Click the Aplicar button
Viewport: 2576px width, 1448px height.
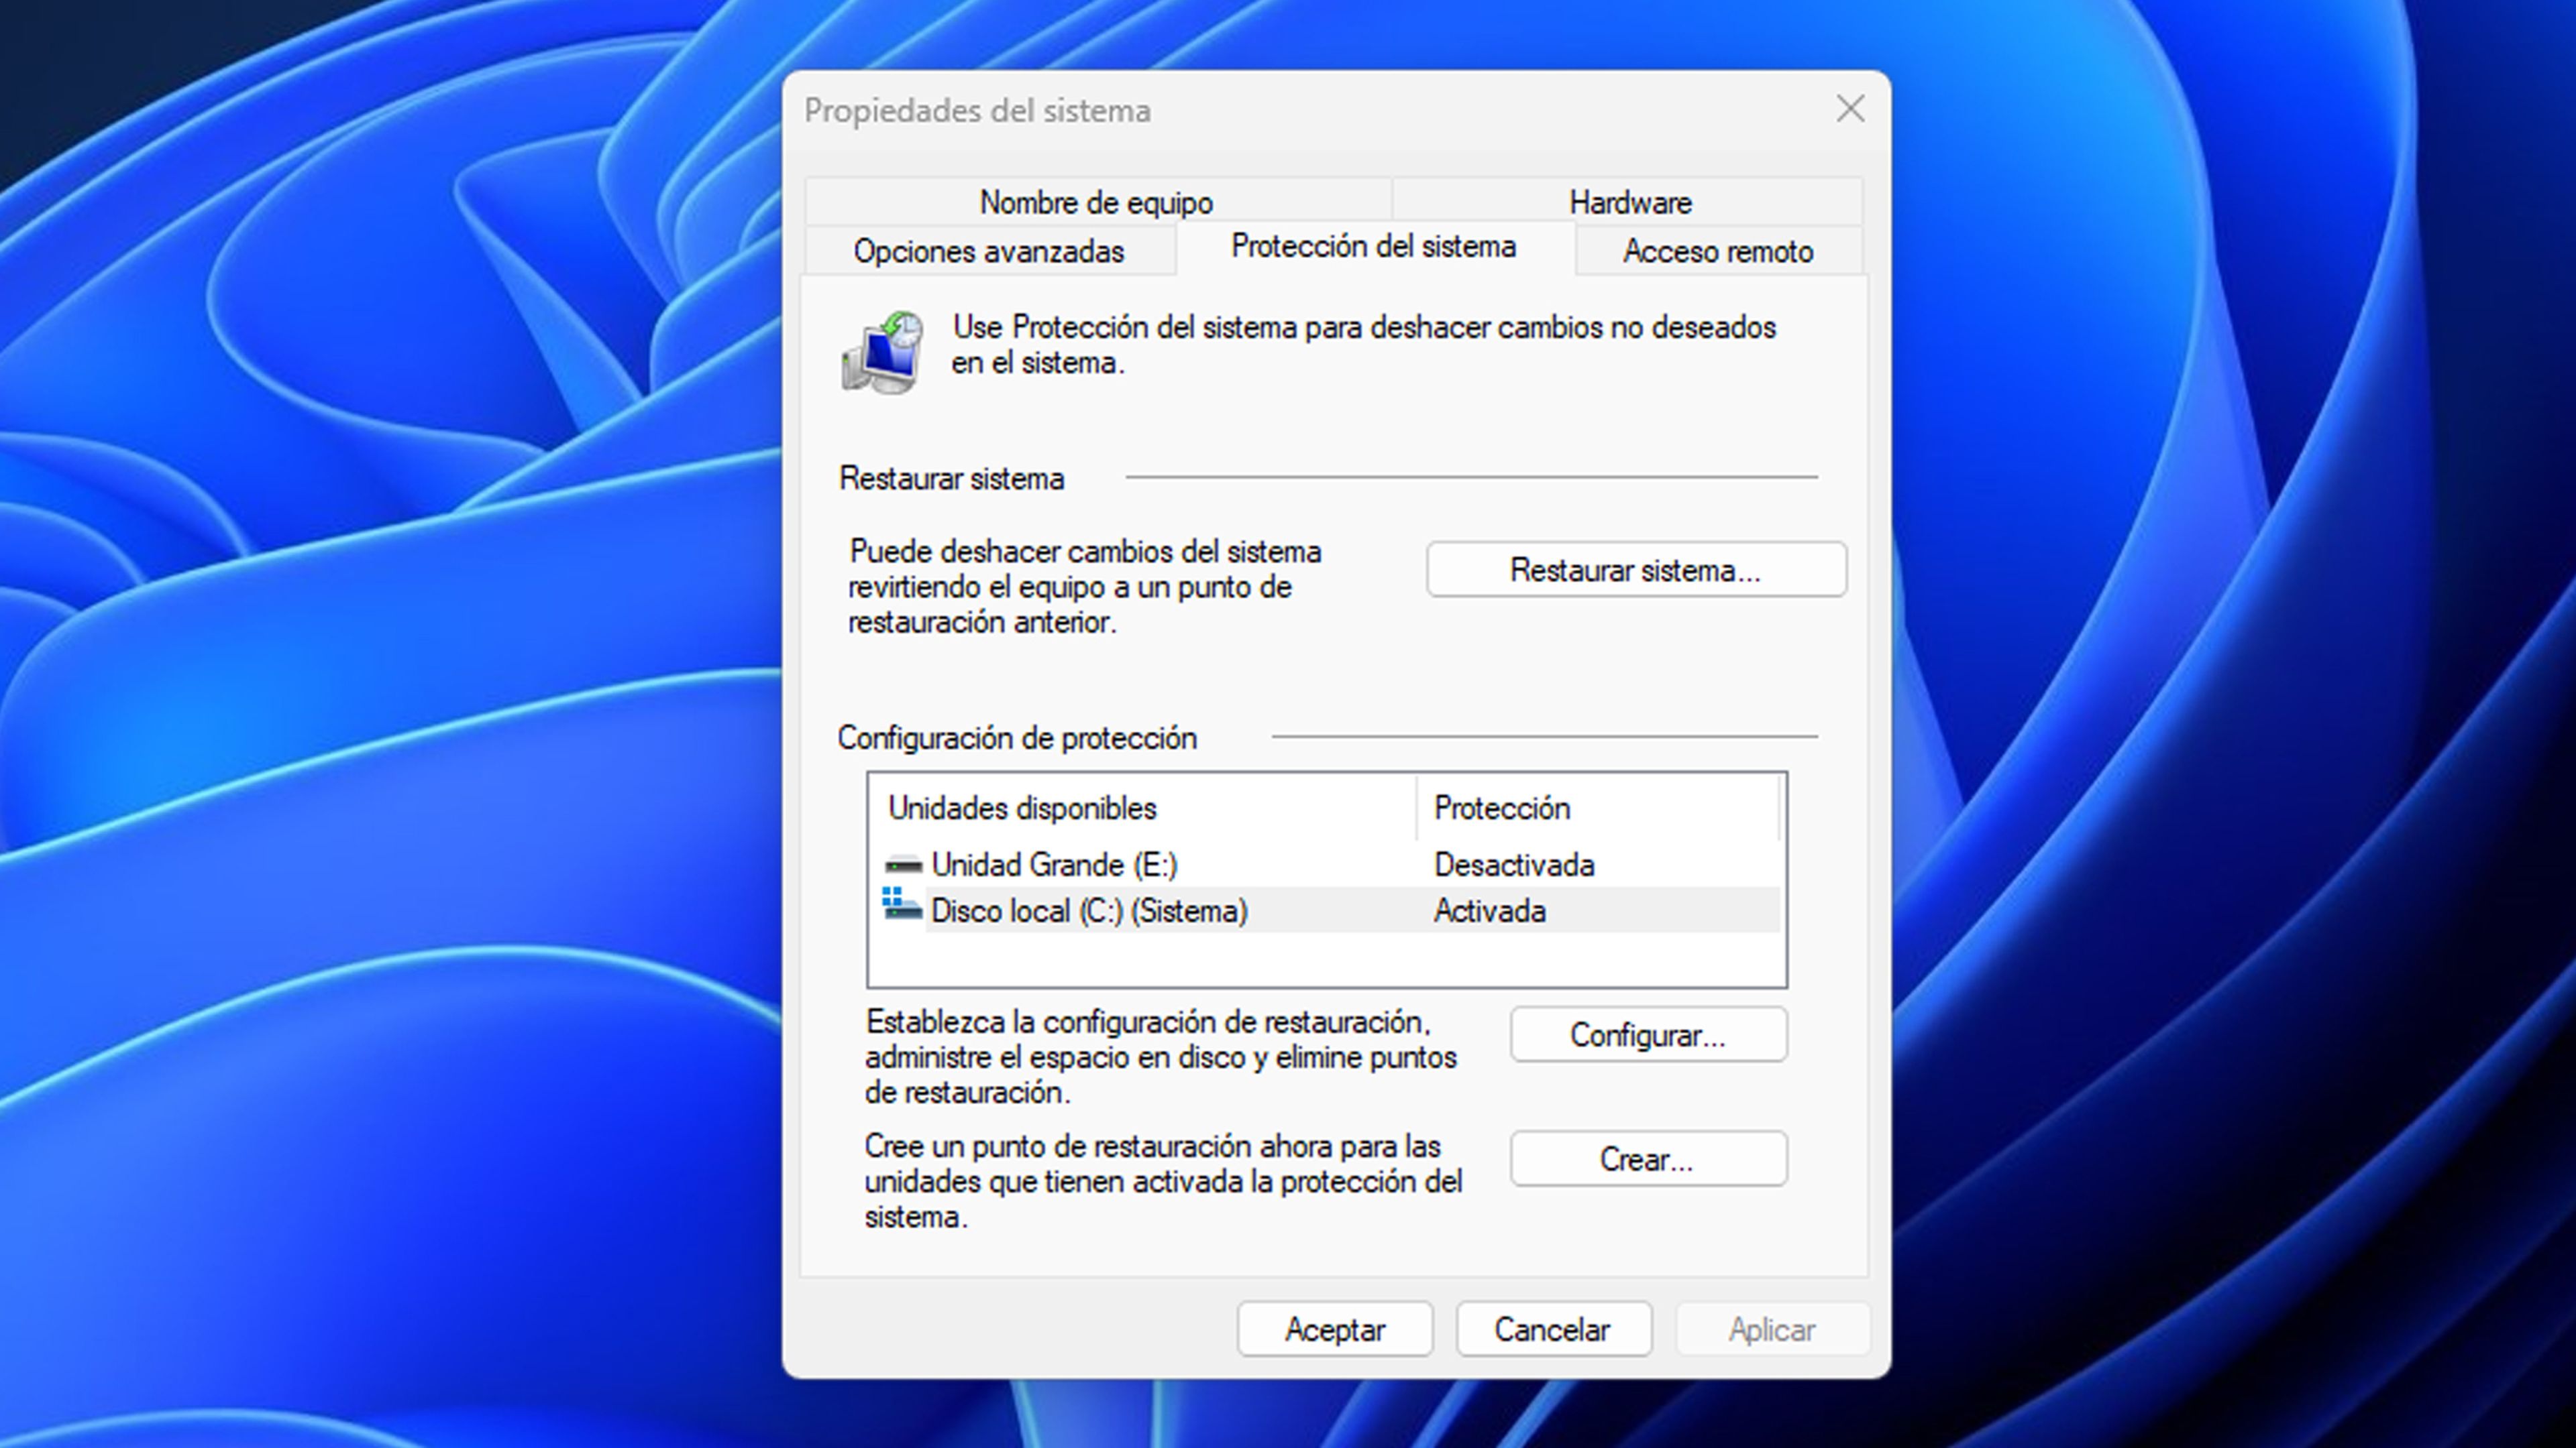(x=1772, y=1329)
